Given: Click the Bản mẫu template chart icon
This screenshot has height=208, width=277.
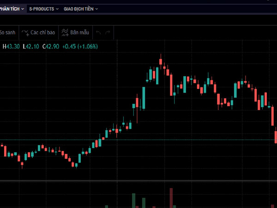Looking at the screenshot, I should pyautogui.click(x=65, y=32).
